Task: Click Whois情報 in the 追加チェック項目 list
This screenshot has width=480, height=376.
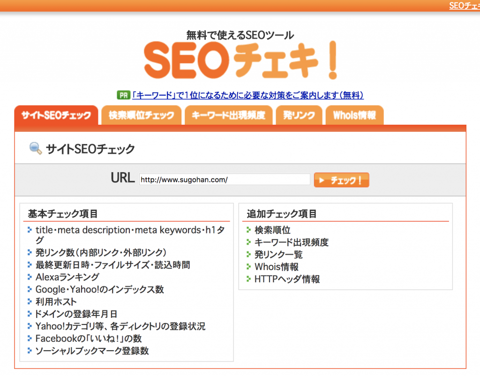Action: pos(277,267)
